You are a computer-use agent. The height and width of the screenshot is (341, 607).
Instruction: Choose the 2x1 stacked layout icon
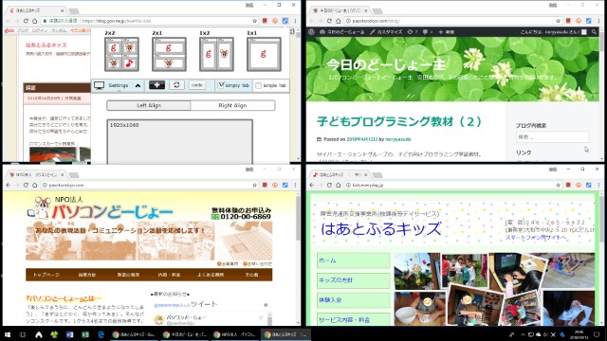pos(169,54)
